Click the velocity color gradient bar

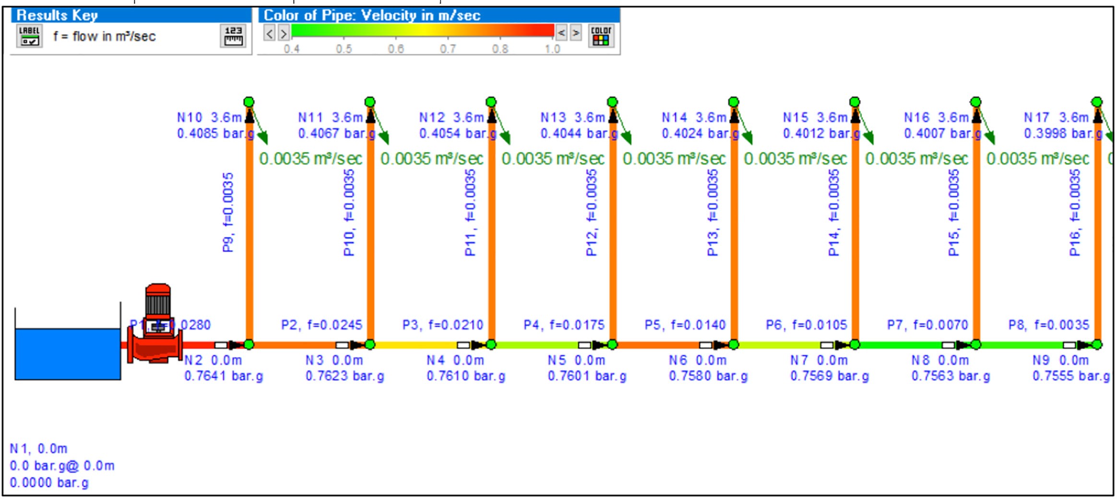point(423,31)
